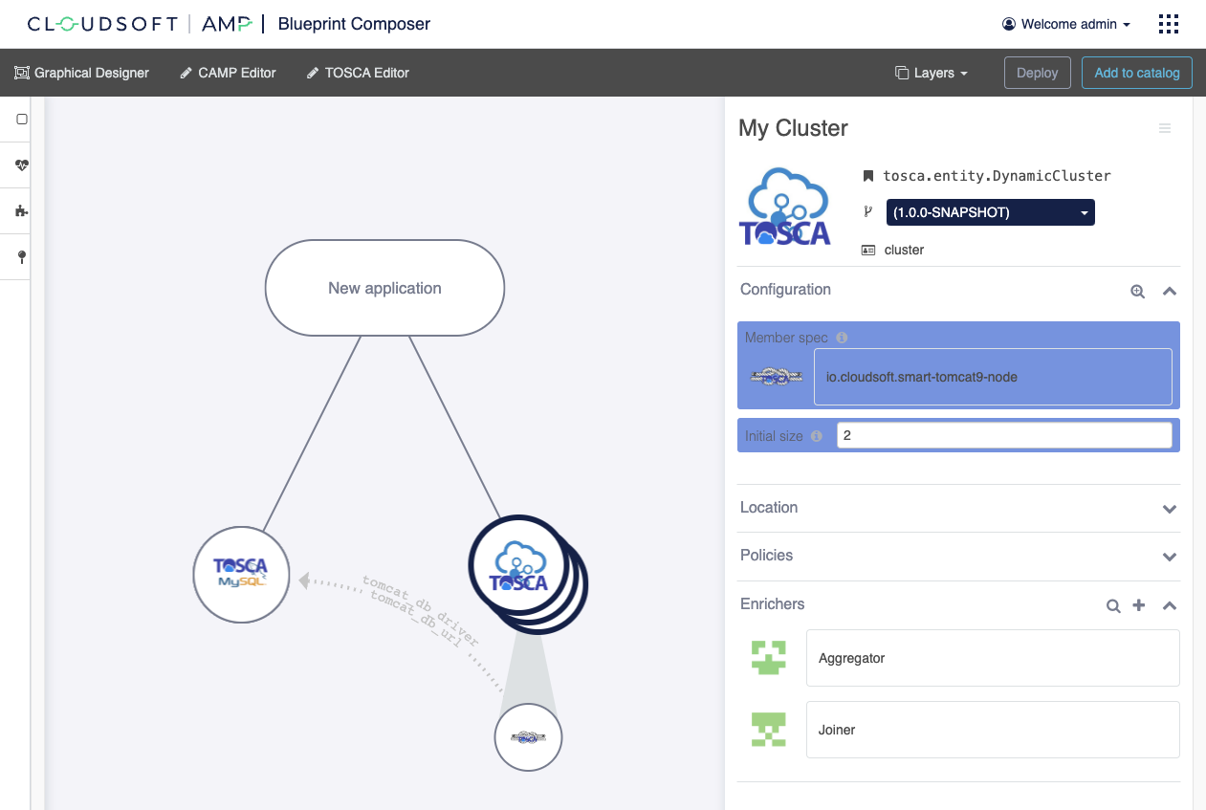Click the Member spec info icon

(x=842, y=338)
